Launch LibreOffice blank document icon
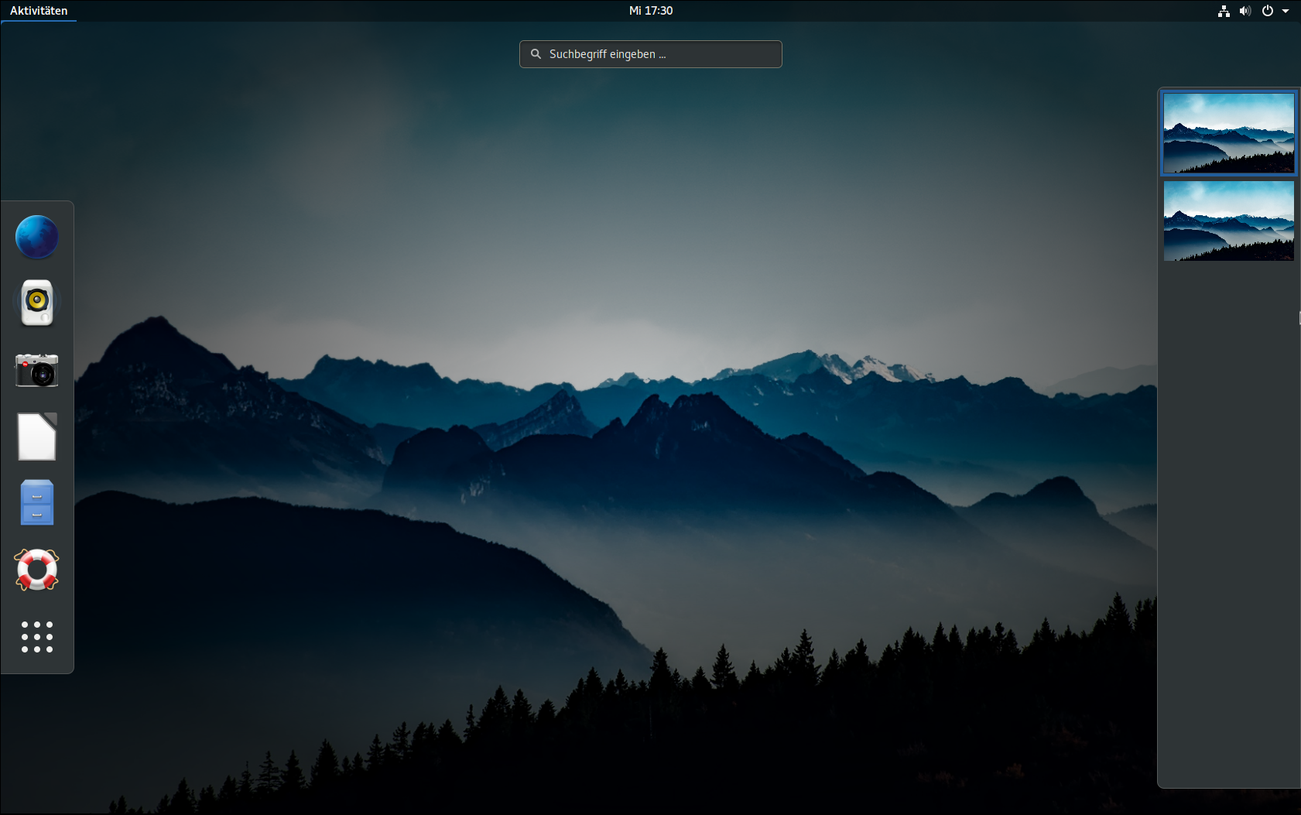Screen dimensions: 1301x815 pos(37,437)
